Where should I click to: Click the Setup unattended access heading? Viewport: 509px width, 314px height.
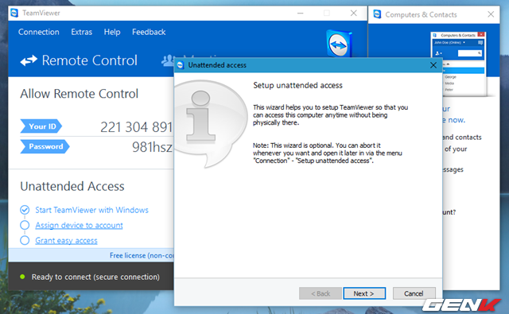(x=297, y=85)
